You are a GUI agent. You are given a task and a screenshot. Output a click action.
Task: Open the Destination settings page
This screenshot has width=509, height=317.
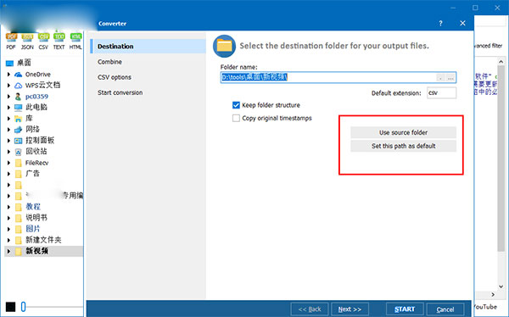(x=148, y=47)
